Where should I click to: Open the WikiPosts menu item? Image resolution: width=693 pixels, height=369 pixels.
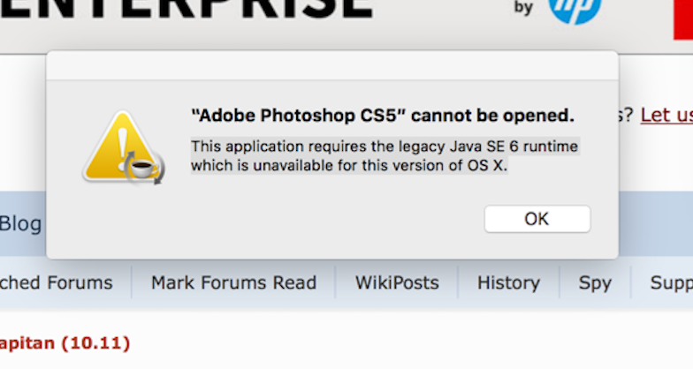point(397,282)
